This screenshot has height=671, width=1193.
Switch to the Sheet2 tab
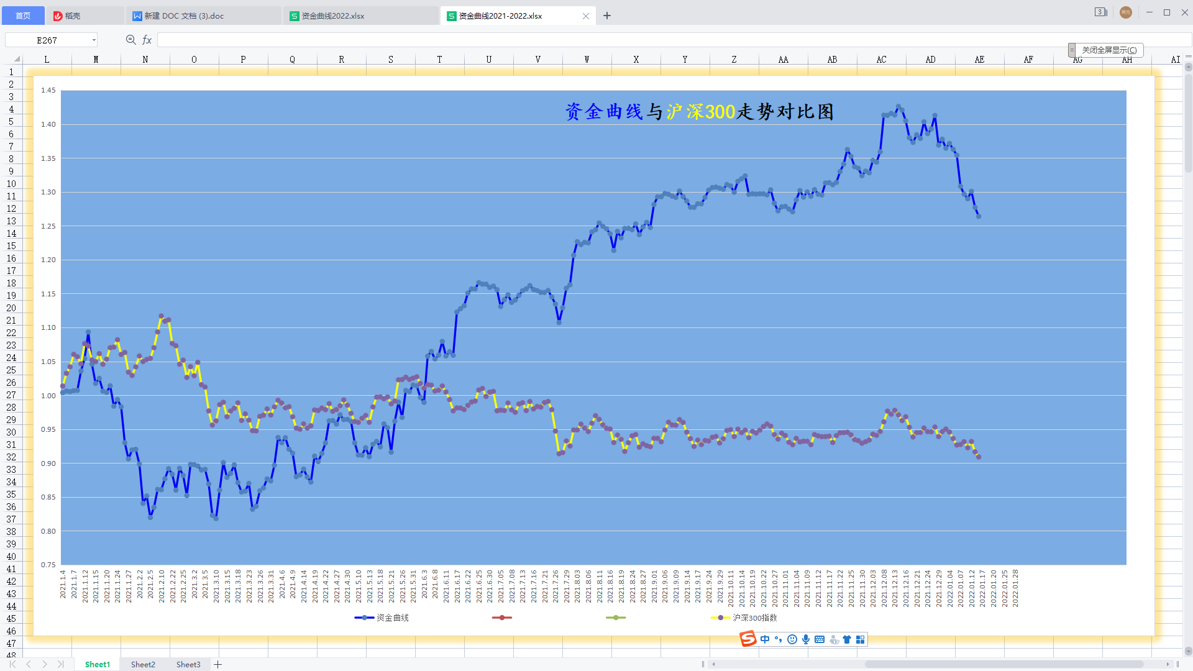[143, 664]
